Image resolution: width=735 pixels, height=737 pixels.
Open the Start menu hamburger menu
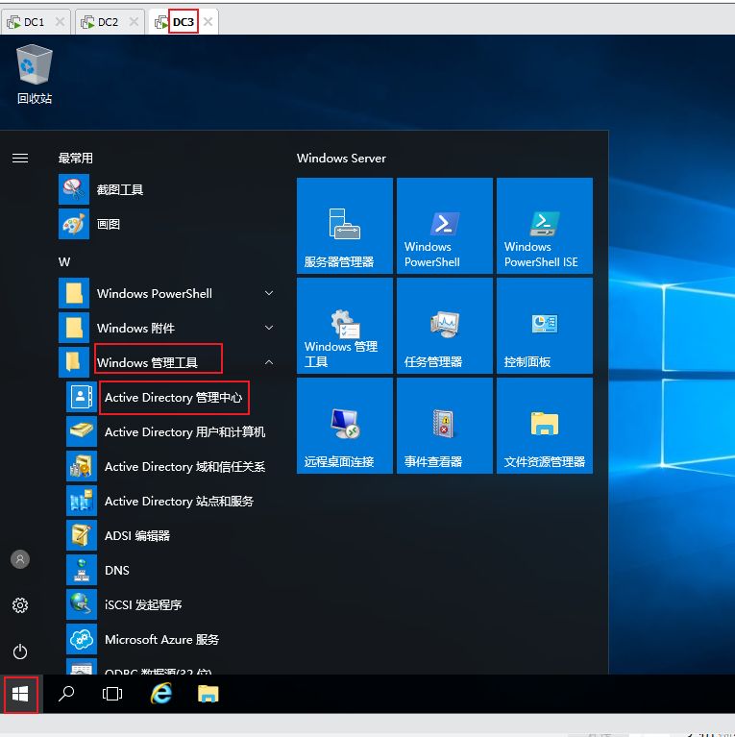point(20,158)
